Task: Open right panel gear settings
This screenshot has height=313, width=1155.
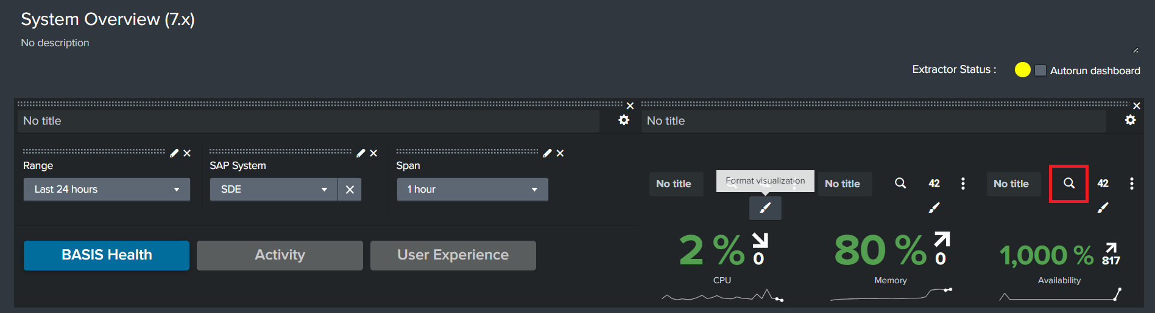Action: point(1130,120)
